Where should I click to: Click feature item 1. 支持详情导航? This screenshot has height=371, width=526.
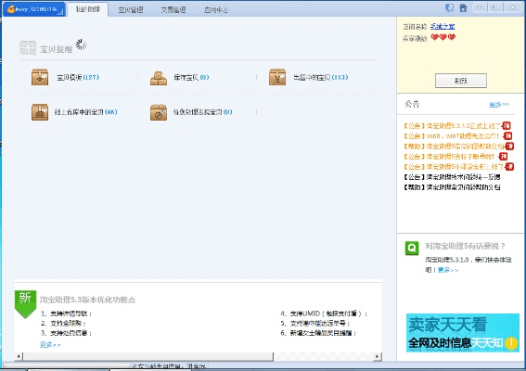click(x=67, y=313)
